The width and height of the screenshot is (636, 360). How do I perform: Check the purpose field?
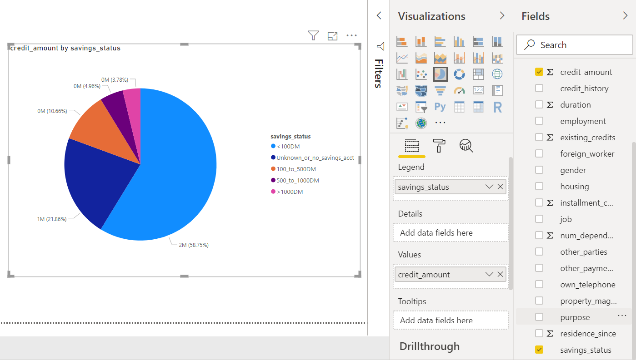click(539, 317)
